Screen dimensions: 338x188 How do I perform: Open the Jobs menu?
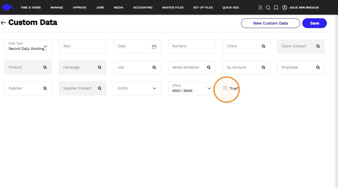point(100,8)
